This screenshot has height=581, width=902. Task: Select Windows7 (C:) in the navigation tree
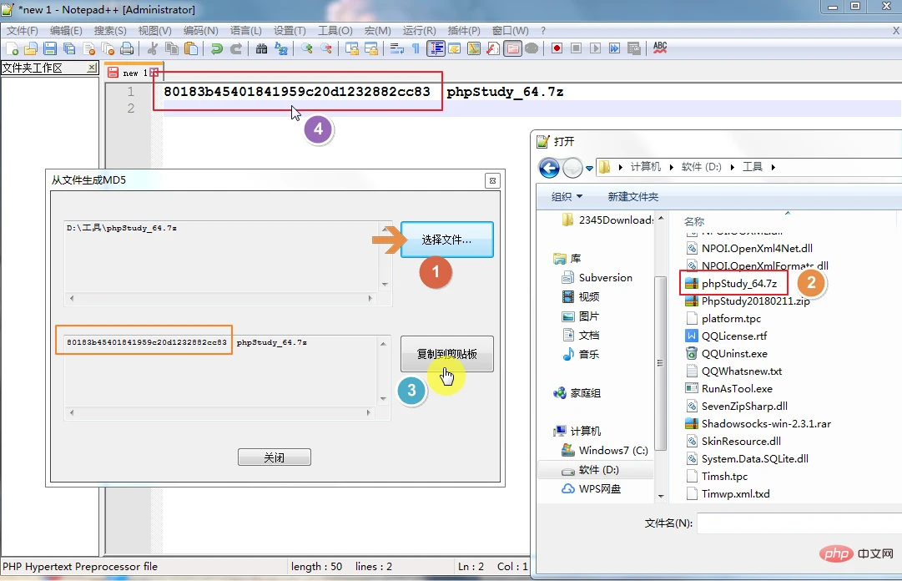tap(613, 451)
